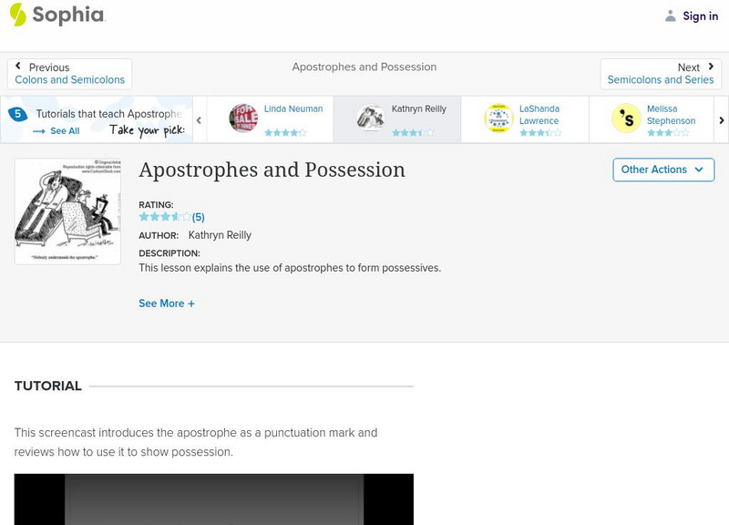Expand description with See More +
The width and height of the screenshot is (729, 525).
click(167, 304)
